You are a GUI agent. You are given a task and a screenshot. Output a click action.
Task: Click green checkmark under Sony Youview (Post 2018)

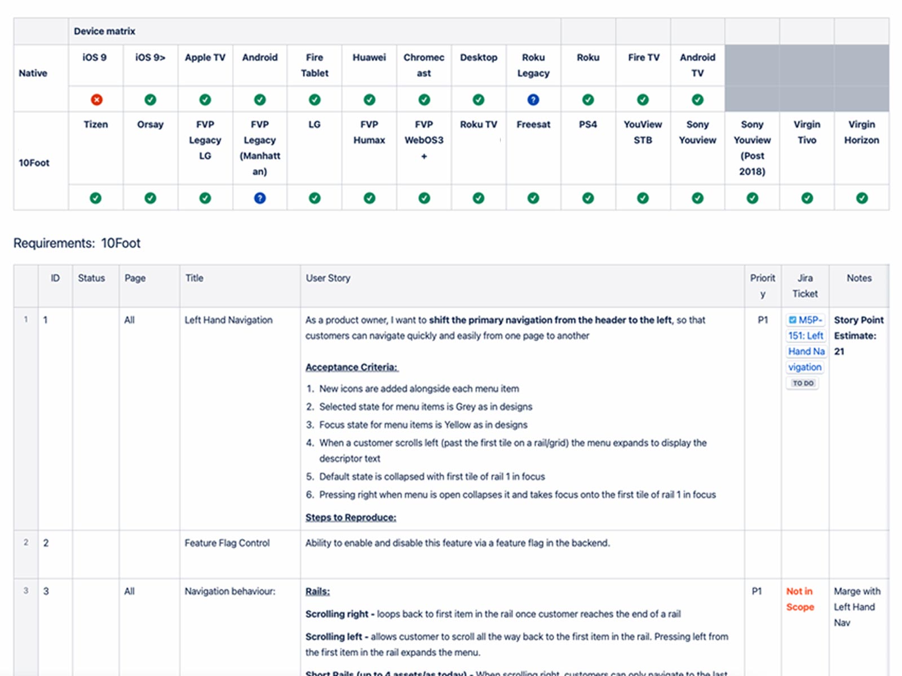click(x=752, y=198)
